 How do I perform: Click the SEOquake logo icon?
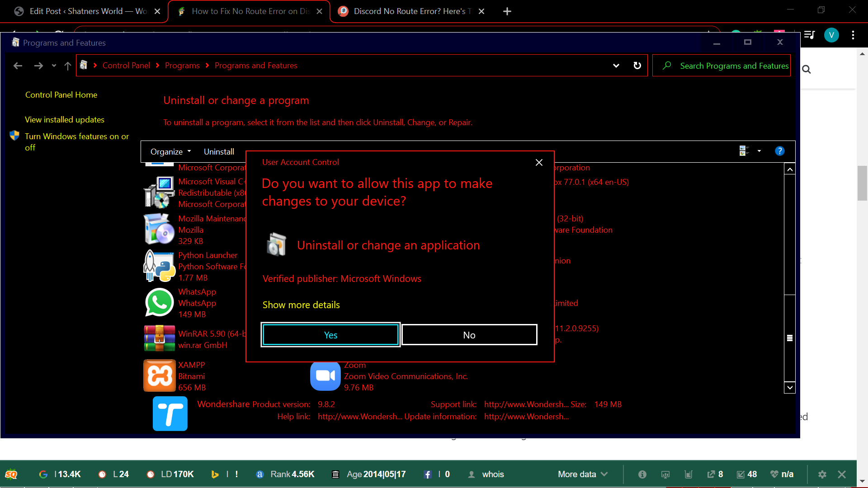[11, 474]
